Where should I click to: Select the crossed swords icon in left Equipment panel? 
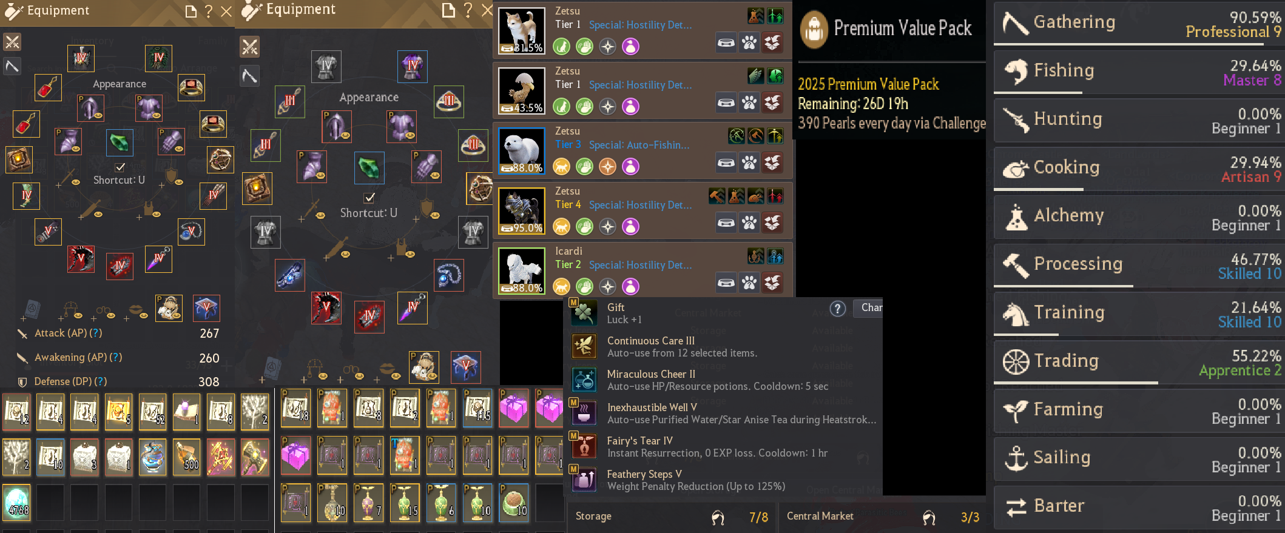click(12, 42)
